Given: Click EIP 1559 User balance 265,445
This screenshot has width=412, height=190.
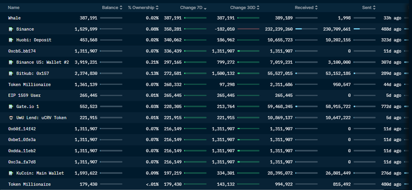Looking at the screenshot, I should point(88,96).
